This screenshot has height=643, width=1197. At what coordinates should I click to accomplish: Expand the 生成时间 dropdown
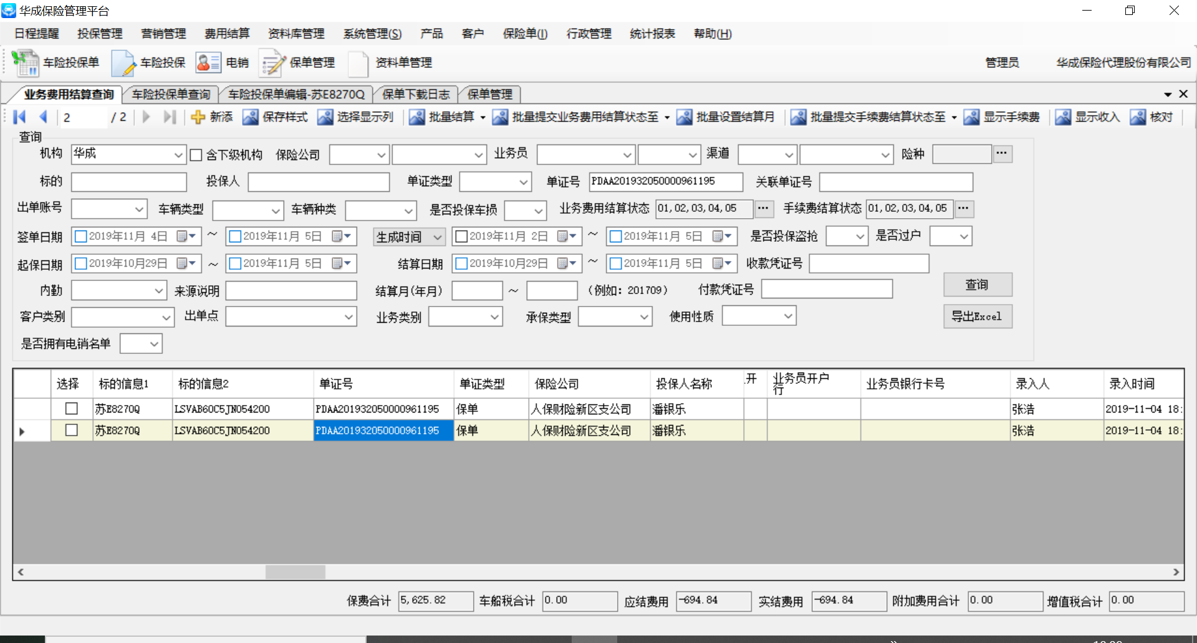click(x=438, y=237)
